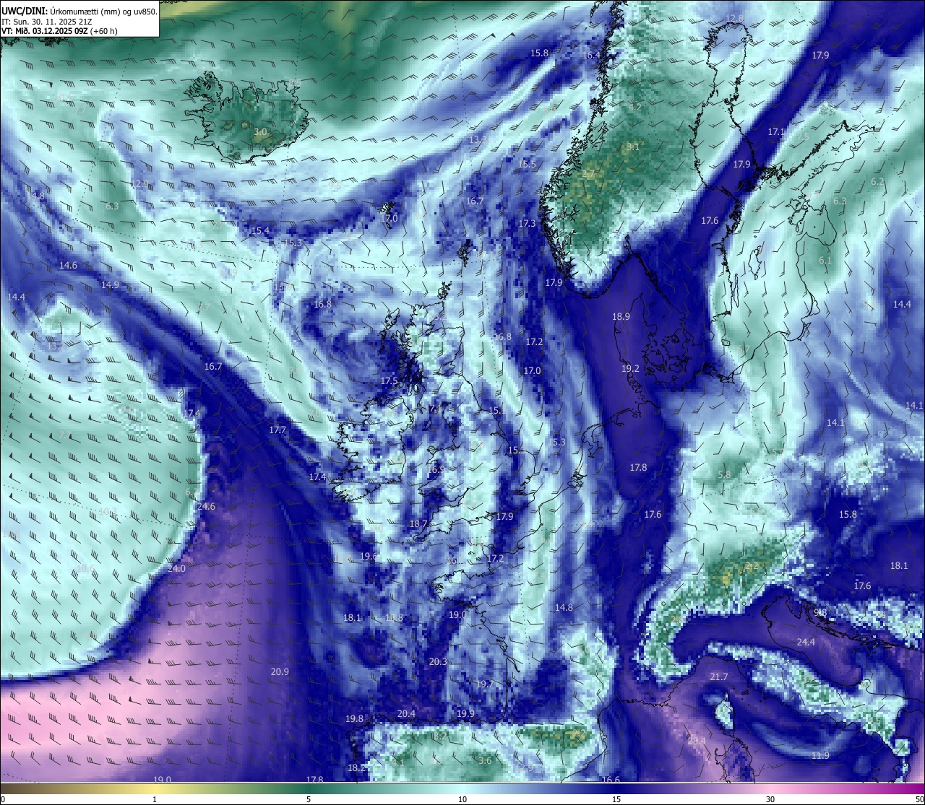Image resolution: width=925 pixels, height=805 pixels.
Task: Click the 19.2 value label
Action: pyautogui.click(x=630, y=369)
